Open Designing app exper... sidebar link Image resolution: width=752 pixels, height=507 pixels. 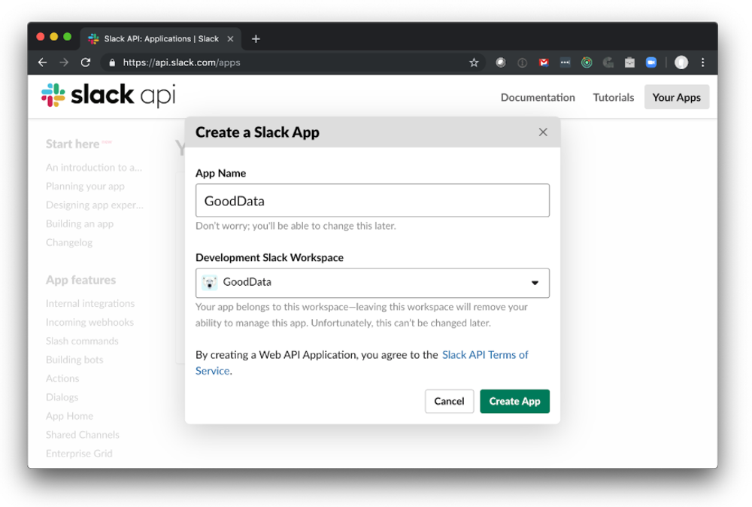[95, 205]
